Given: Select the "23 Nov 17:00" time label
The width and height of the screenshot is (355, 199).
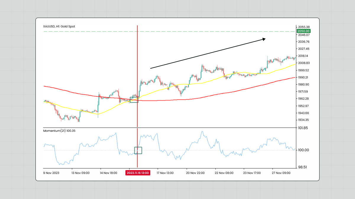Looking at the screenshot, I should point(252,173).
